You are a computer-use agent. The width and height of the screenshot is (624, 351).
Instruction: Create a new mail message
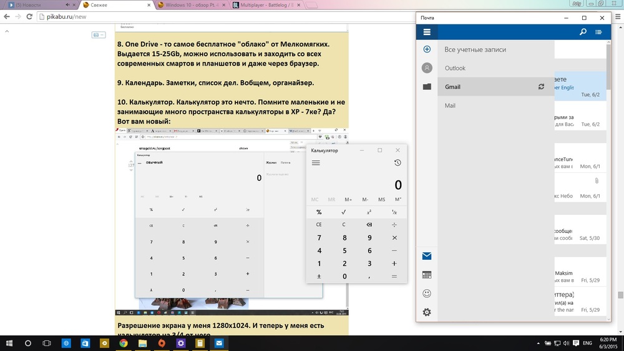coord(427,49)
